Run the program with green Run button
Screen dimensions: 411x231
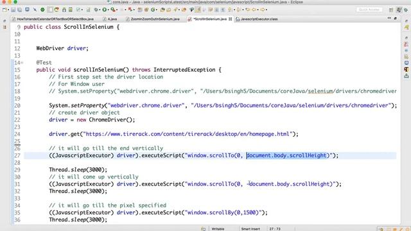[104, 10]
